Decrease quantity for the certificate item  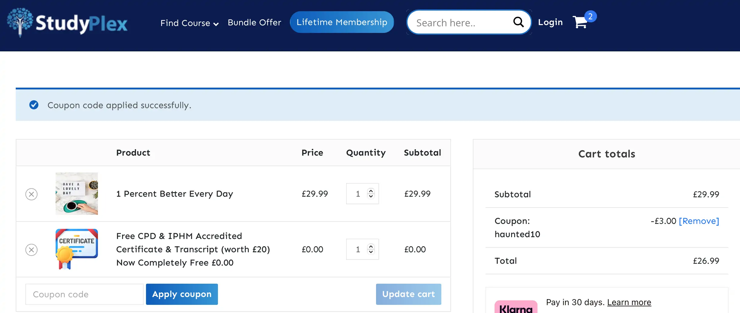point(371,252)
